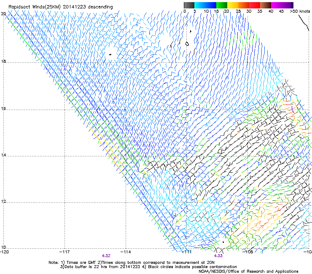Click the "14" latitude axis label
This screenshot has height=274, width=312.
[x=3, y=155]
